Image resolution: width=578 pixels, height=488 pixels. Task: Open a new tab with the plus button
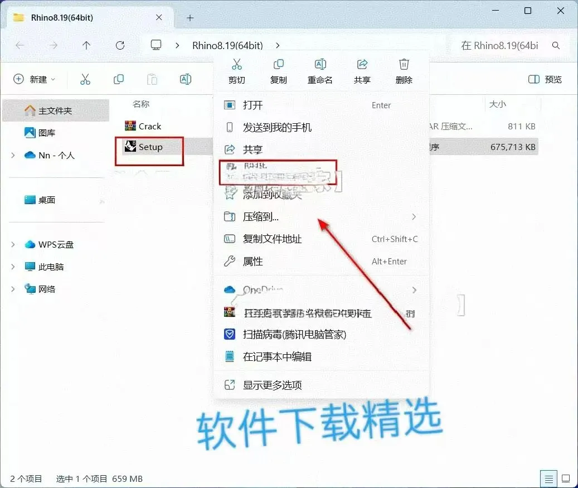[x=190, y=18]
